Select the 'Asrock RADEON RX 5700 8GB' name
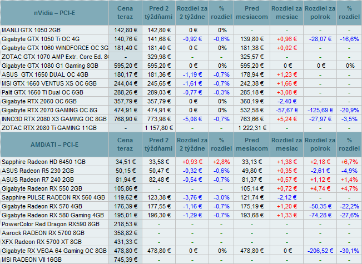The width and height of the screenshot is (362, 264). click(x=43, y=233)
